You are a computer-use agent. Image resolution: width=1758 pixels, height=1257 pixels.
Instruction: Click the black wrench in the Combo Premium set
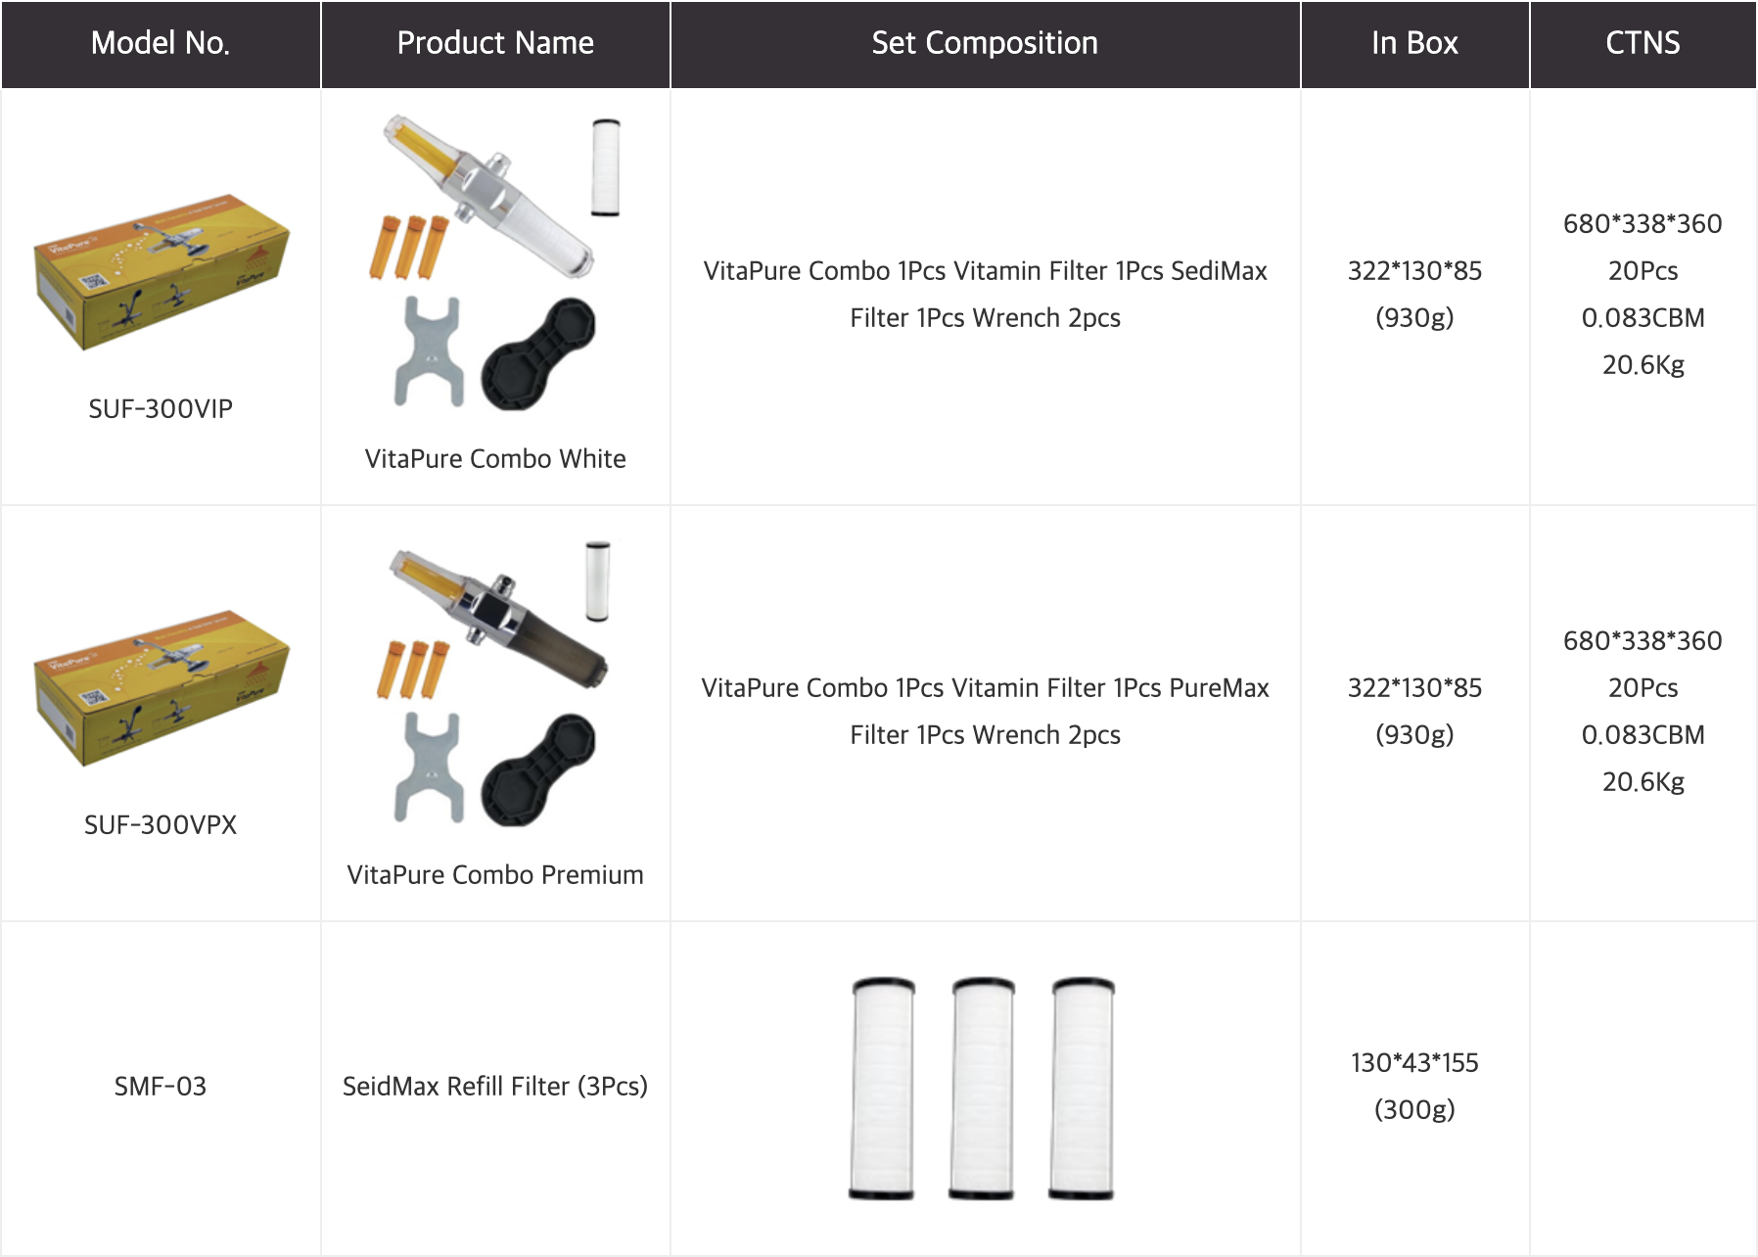pyautogui.click(x=538, y=769)
